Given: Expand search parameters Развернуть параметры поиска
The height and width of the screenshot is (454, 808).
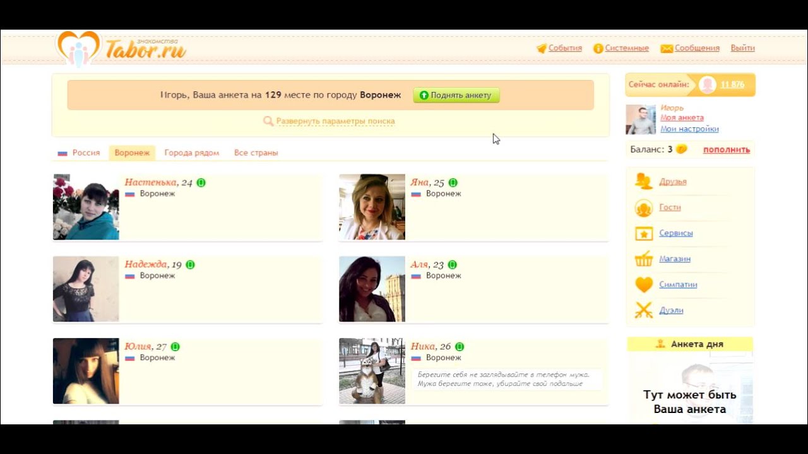Looking at the screenshot, I should point(335,121).
